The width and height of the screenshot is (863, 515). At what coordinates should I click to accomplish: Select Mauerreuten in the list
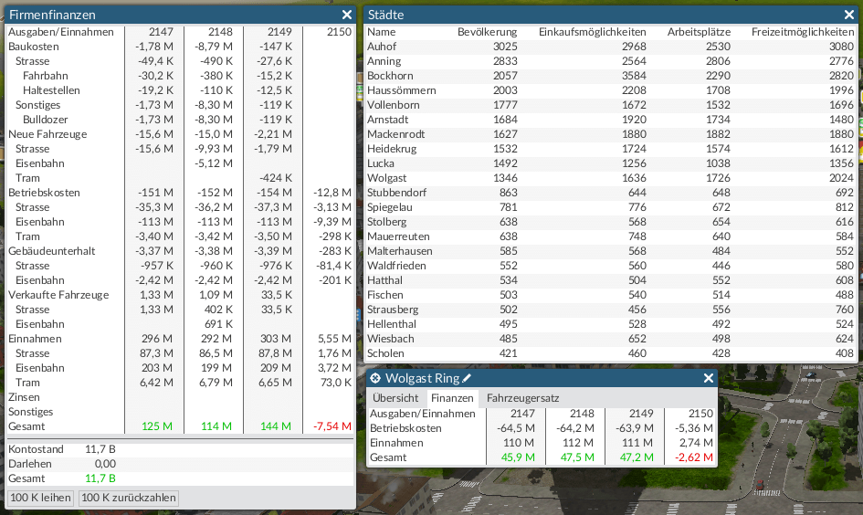tap(610, 236)
